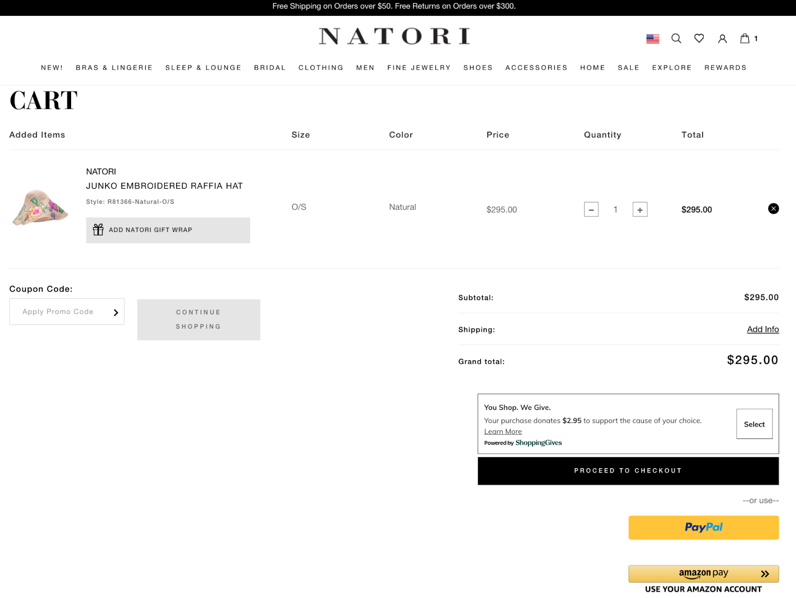Pay with the PayPal button
Screen dimensions: 796x598
tap(703, 527)
